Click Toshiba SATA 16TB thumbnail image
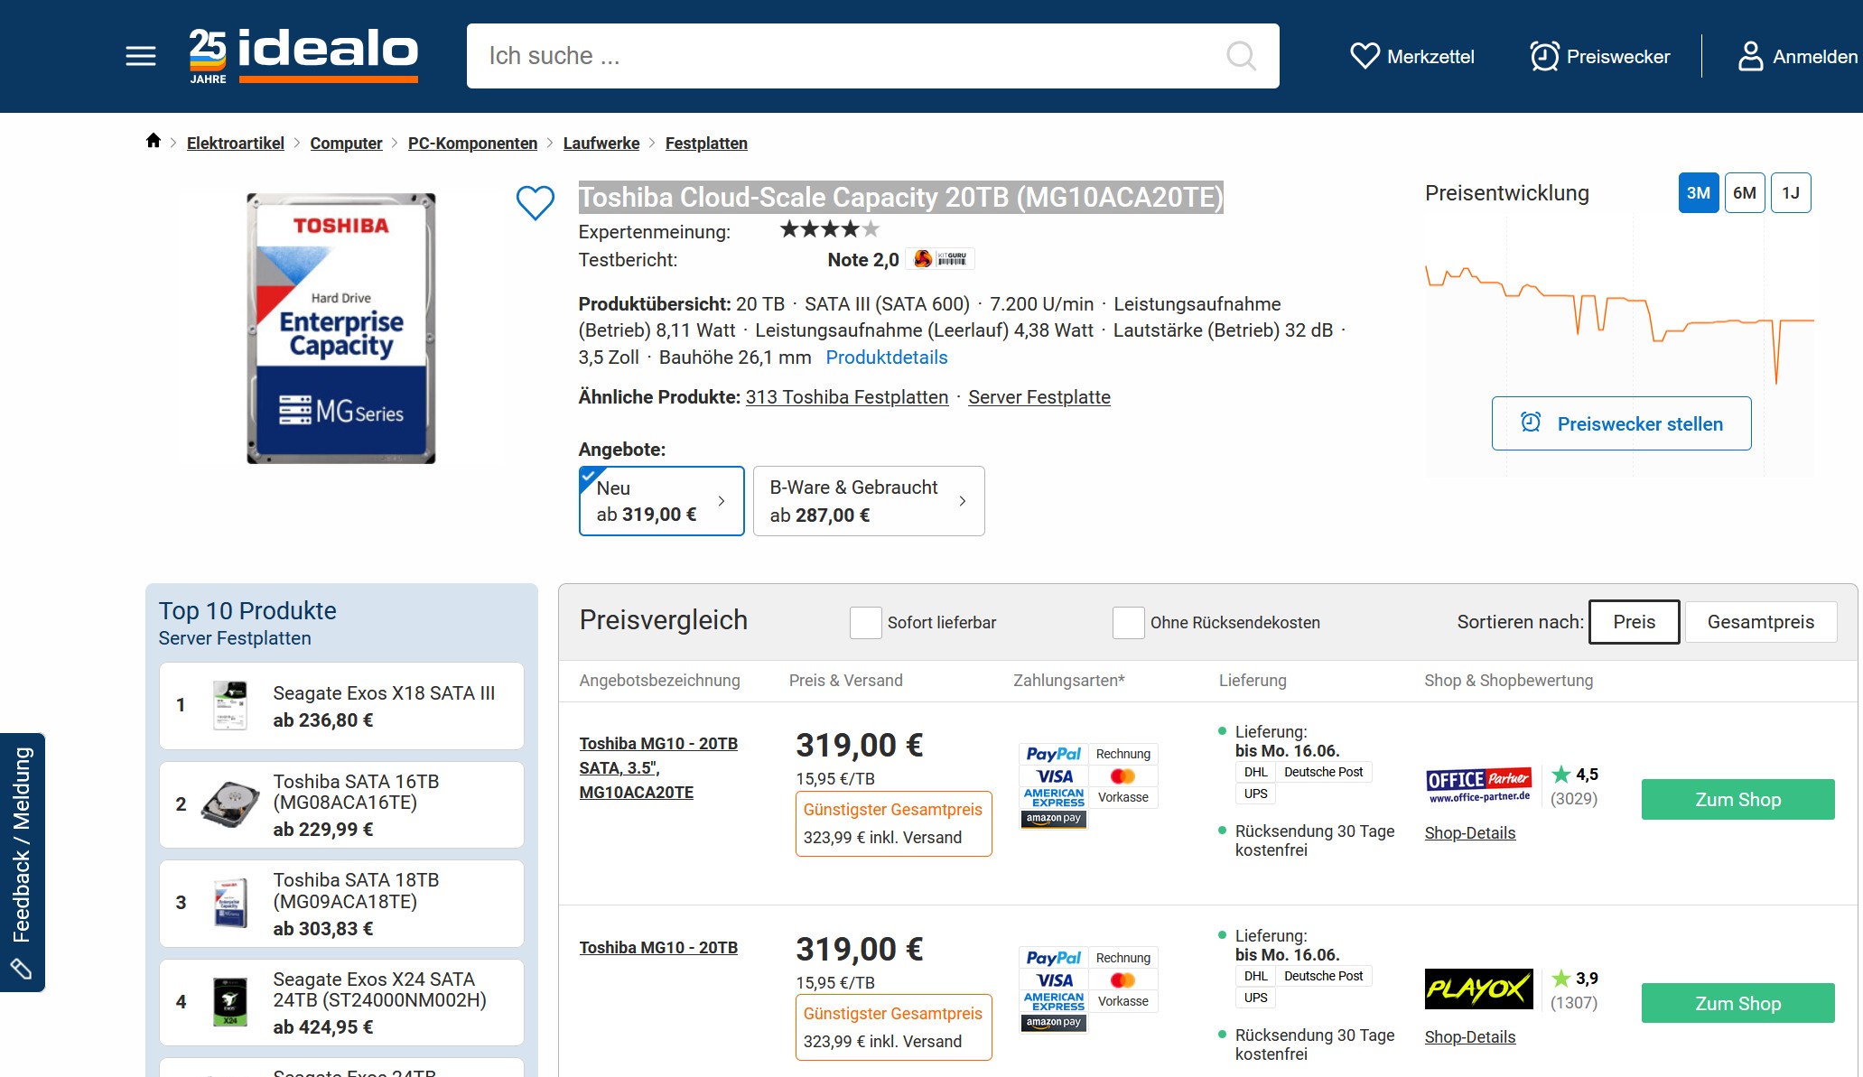The image size is (1863, 1077). [x=230, y=803]
